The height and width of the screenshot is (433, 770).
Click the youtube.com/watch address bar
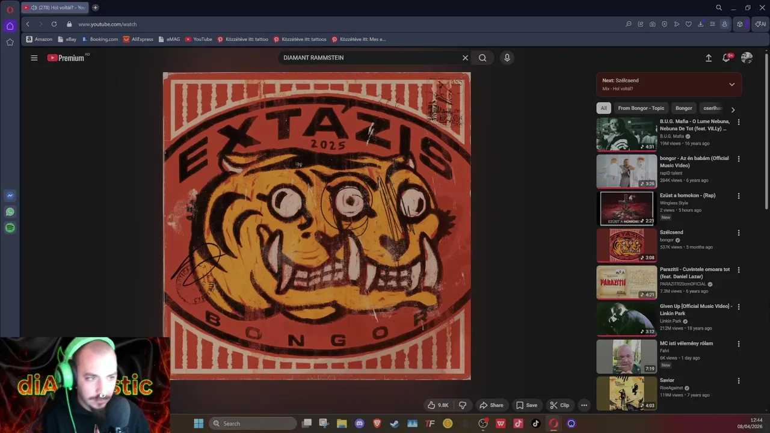coord(108,24)
